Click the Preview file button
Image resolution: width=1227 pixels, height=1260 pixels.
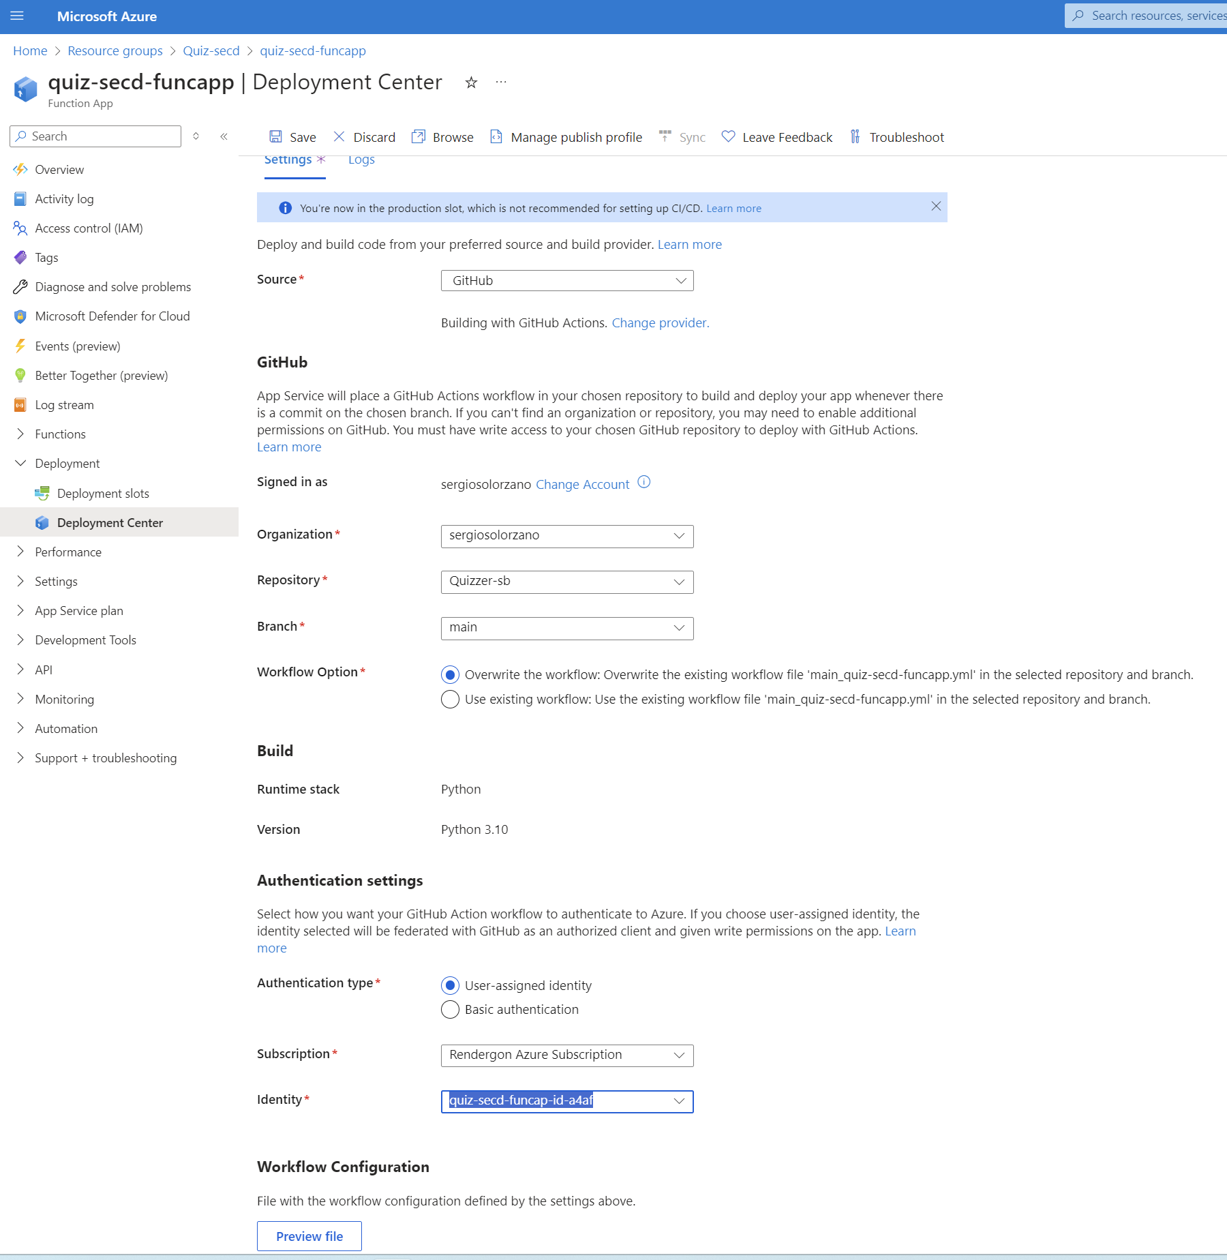point(309,1236)
